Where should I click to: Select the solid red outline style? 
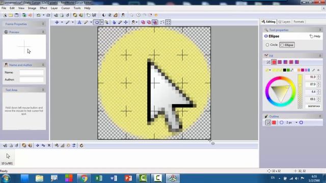tap(274, 123)
